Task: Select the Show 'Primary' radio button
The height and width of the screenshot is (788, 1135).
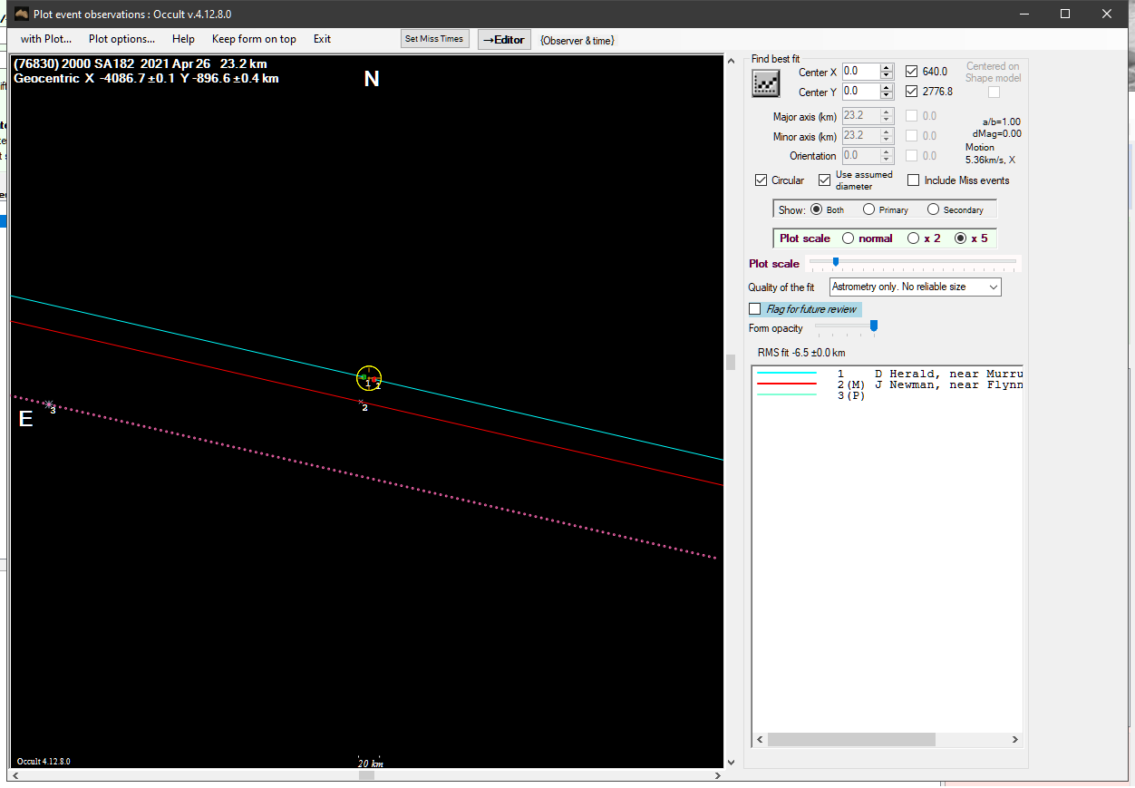Action: point(868,209)
